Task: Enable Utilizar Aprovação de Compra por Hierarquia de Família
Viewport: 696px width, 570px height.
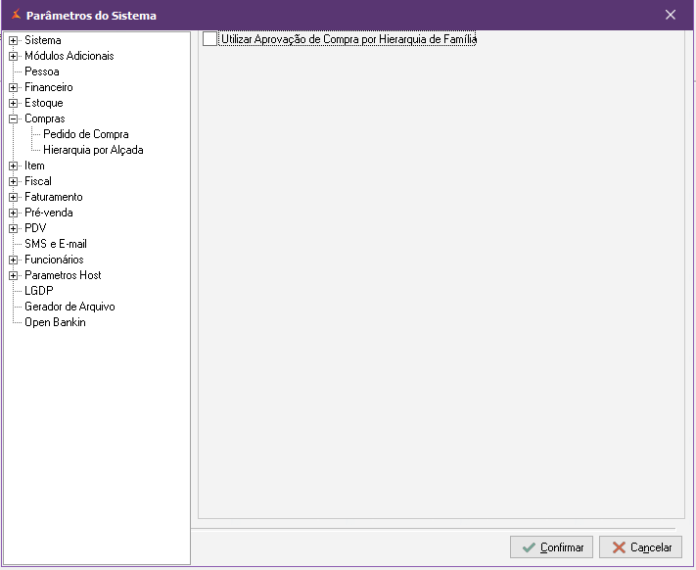Action: pyautogui.click(x=209, y=39)
